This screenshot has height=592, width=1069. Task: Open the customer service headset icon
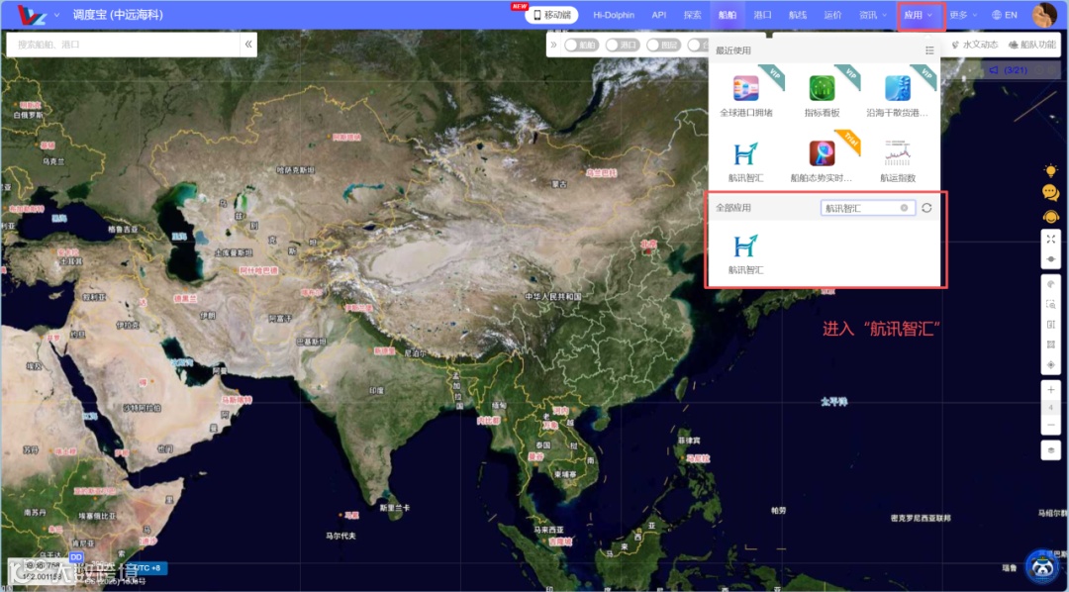1050,217
